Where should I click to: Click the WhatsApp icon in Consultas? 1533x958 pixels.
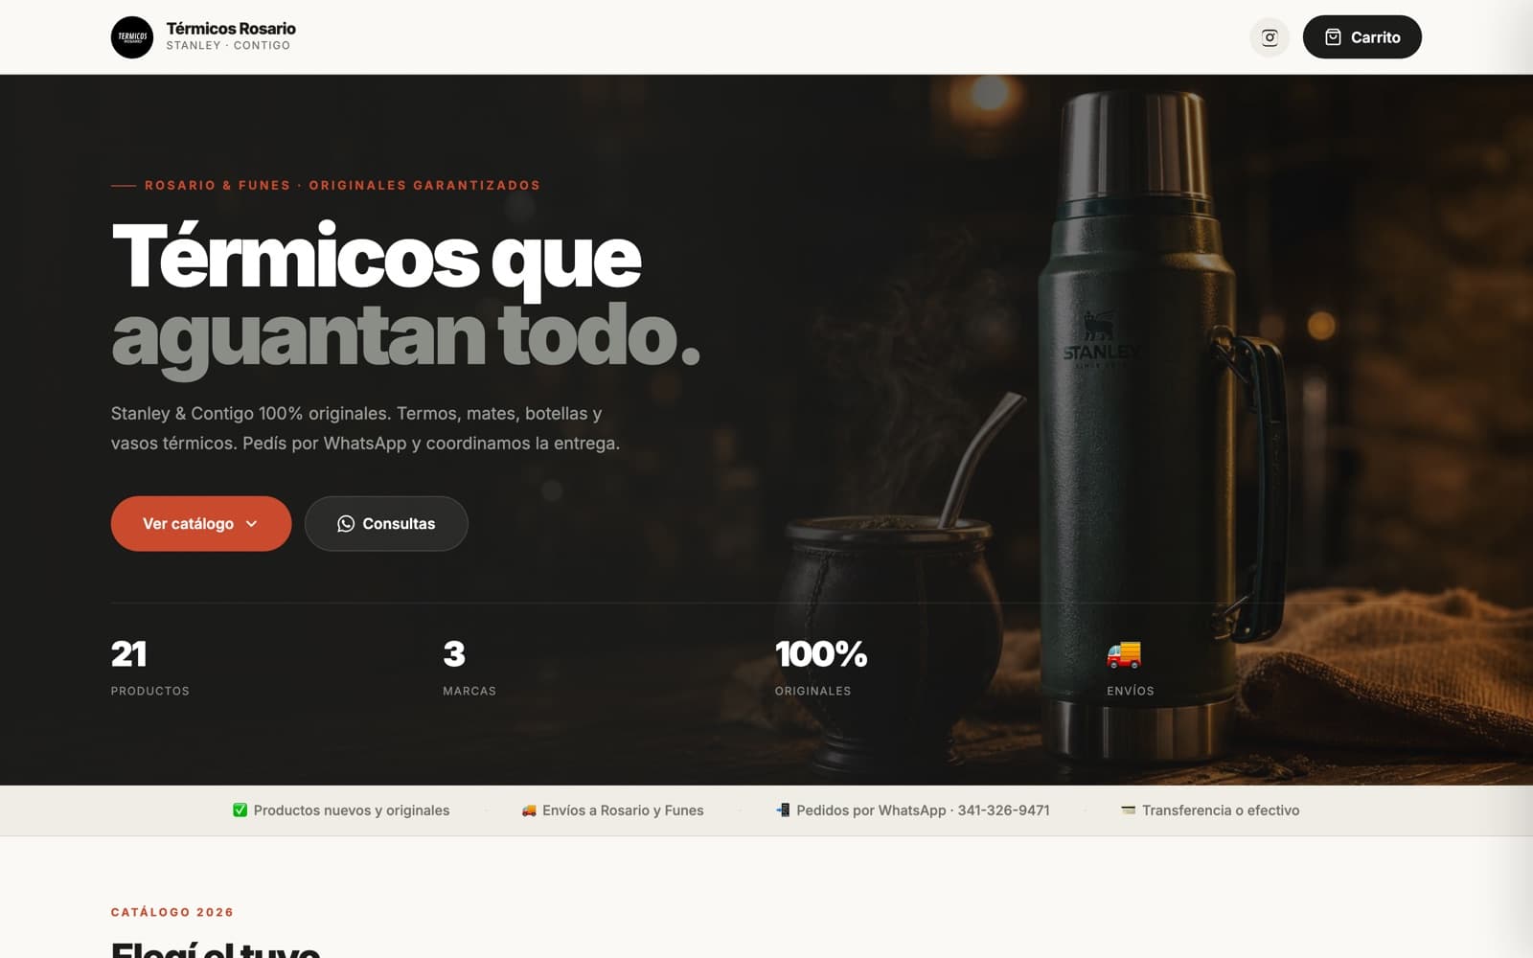(346, 524)
